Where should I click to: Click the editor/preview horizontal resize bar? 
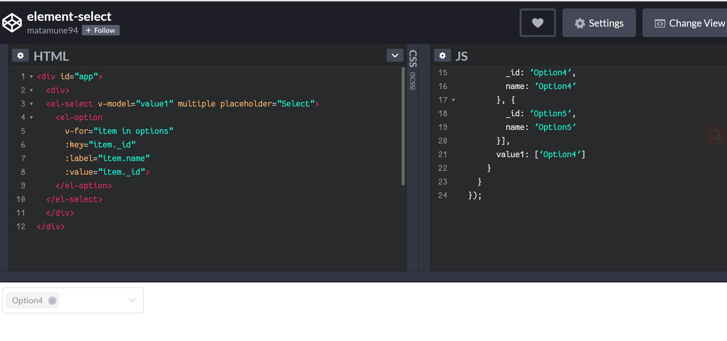pos(363,276)
